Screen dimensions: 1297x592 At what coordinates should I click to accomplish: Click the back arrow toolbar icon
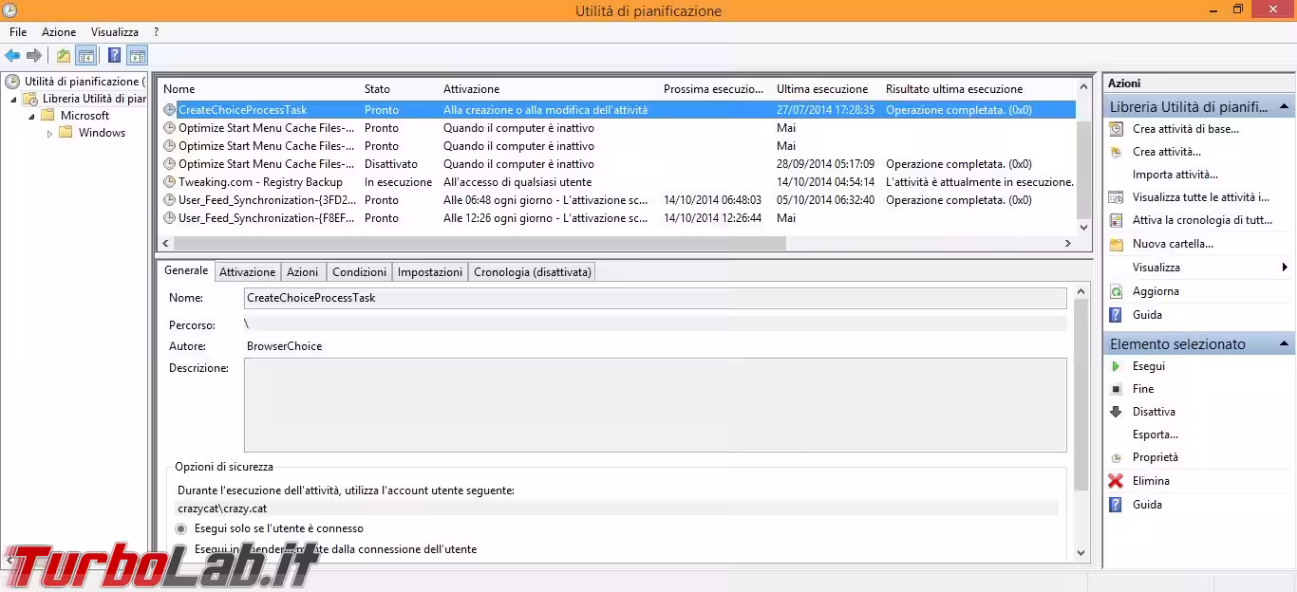[12, 56]
